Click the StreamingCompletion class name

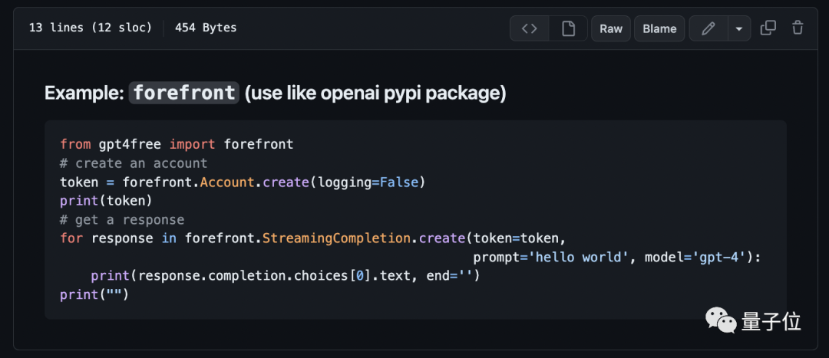point(336,238)
